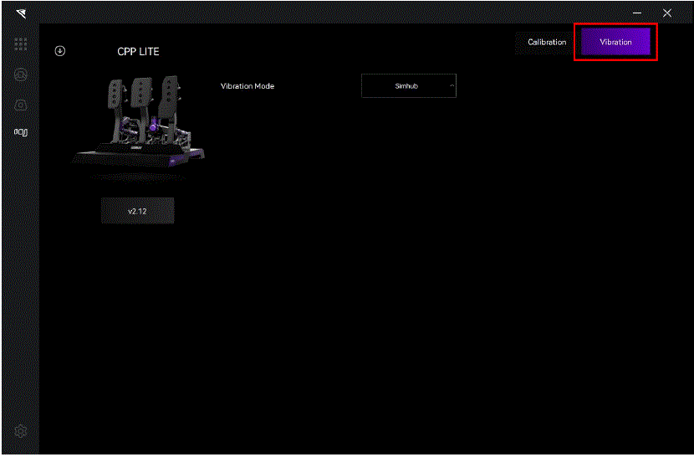694x457 pixels.
Task: Minimize the application window
Action: tap(637, 13)
